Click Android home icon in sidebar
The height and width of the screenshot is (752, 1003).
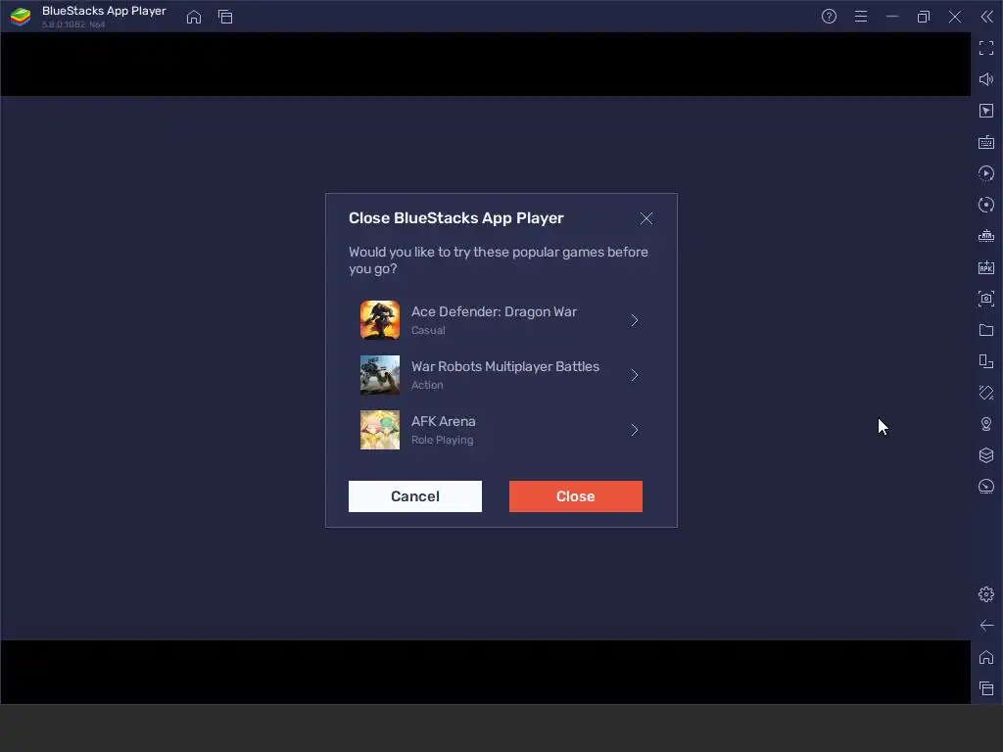pyautogui.click(x=986, y=657)
